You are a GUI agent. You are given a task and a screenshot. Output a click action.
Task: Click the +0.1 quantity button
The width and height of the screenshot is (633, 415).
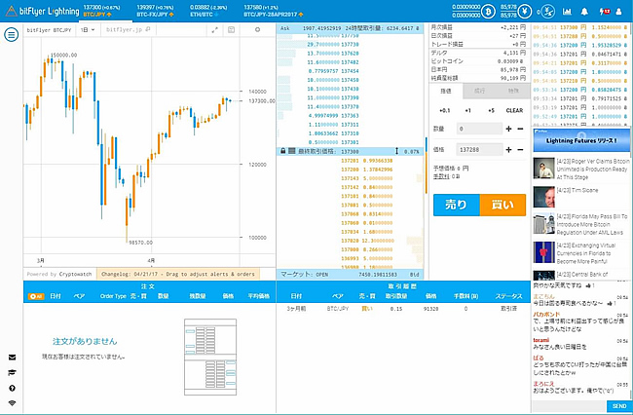click(444, 111)
